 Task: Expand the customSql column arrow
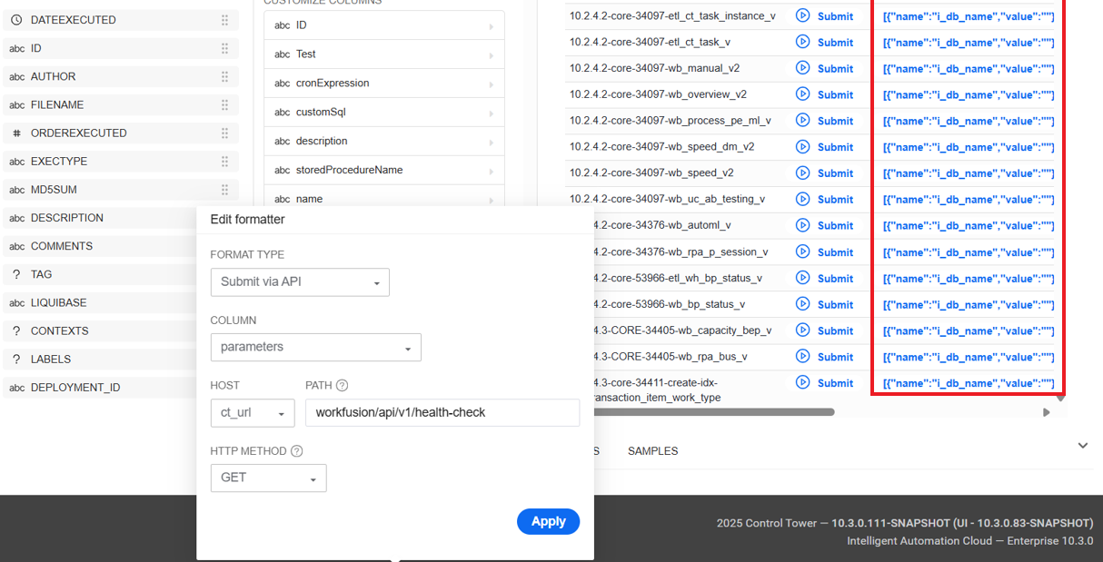point(491,113)
